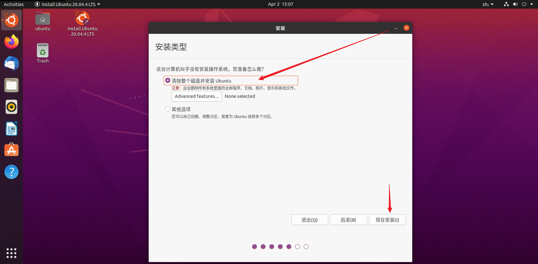Open the ubuntu home folder desktop icon
The image size is (538, 264).
(x=43, y=21)
